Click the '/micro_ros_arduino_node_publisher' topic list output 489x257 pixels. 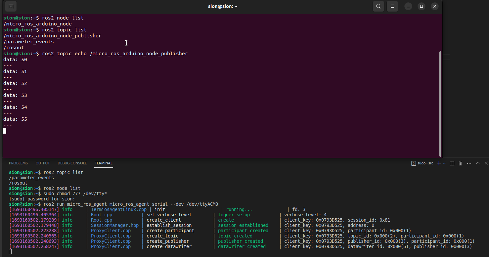52,36
